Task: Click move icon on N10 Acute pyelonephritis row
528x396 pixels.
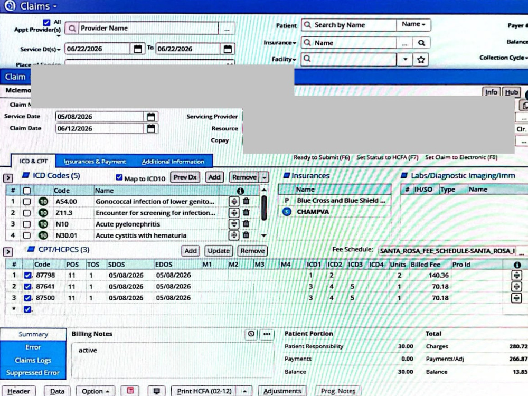Action: pyautogui.click(x=234, y=224)
